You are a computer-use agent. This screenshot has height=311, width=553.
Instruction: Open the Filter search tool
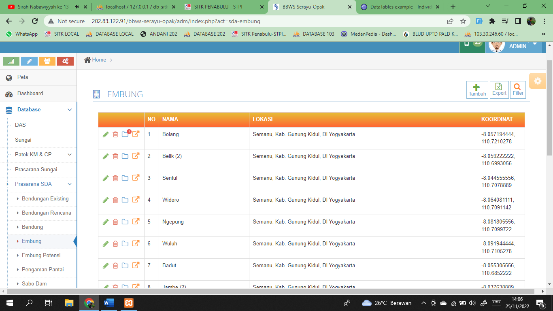(518, 89)
